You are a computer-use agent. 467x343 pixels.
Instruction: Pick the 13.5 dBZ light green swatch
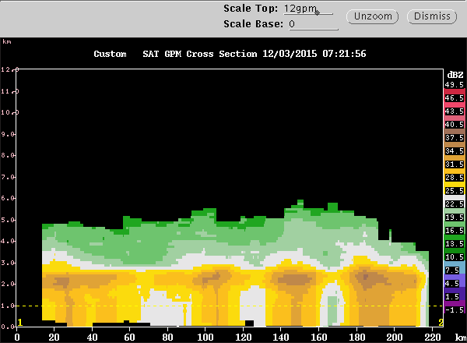(454, 244)
